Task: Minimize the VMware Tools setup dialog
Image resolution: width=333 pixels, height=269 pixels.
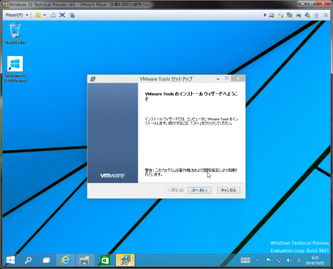Action: tap(218, 79)
